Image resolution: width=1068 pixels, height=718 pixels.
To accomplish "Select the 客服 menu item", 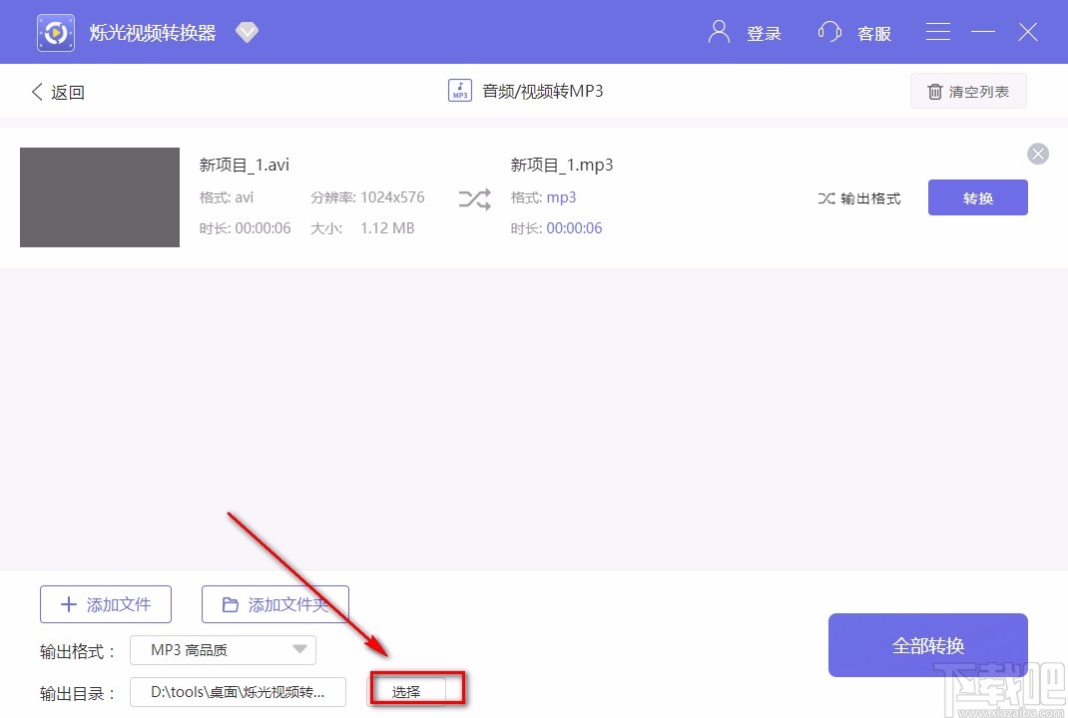I will (874, 33).
